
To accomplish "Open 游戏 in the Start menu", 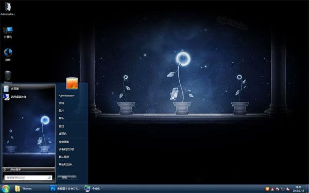I will pyautogui.click(x=61, y=126).
